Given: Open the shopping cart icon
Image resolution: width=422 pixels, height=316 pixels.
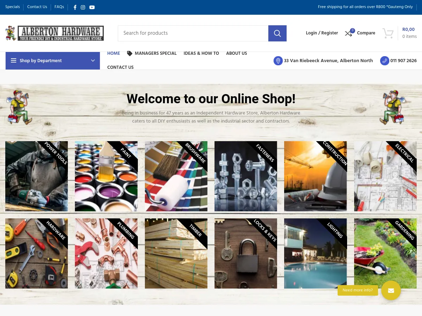Looking at the screenshot, I should point(388,33).
